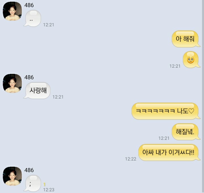Screen dimensions: 204x193
Task: Select the '아 해줘' message bubble
Action: (186, 39)
